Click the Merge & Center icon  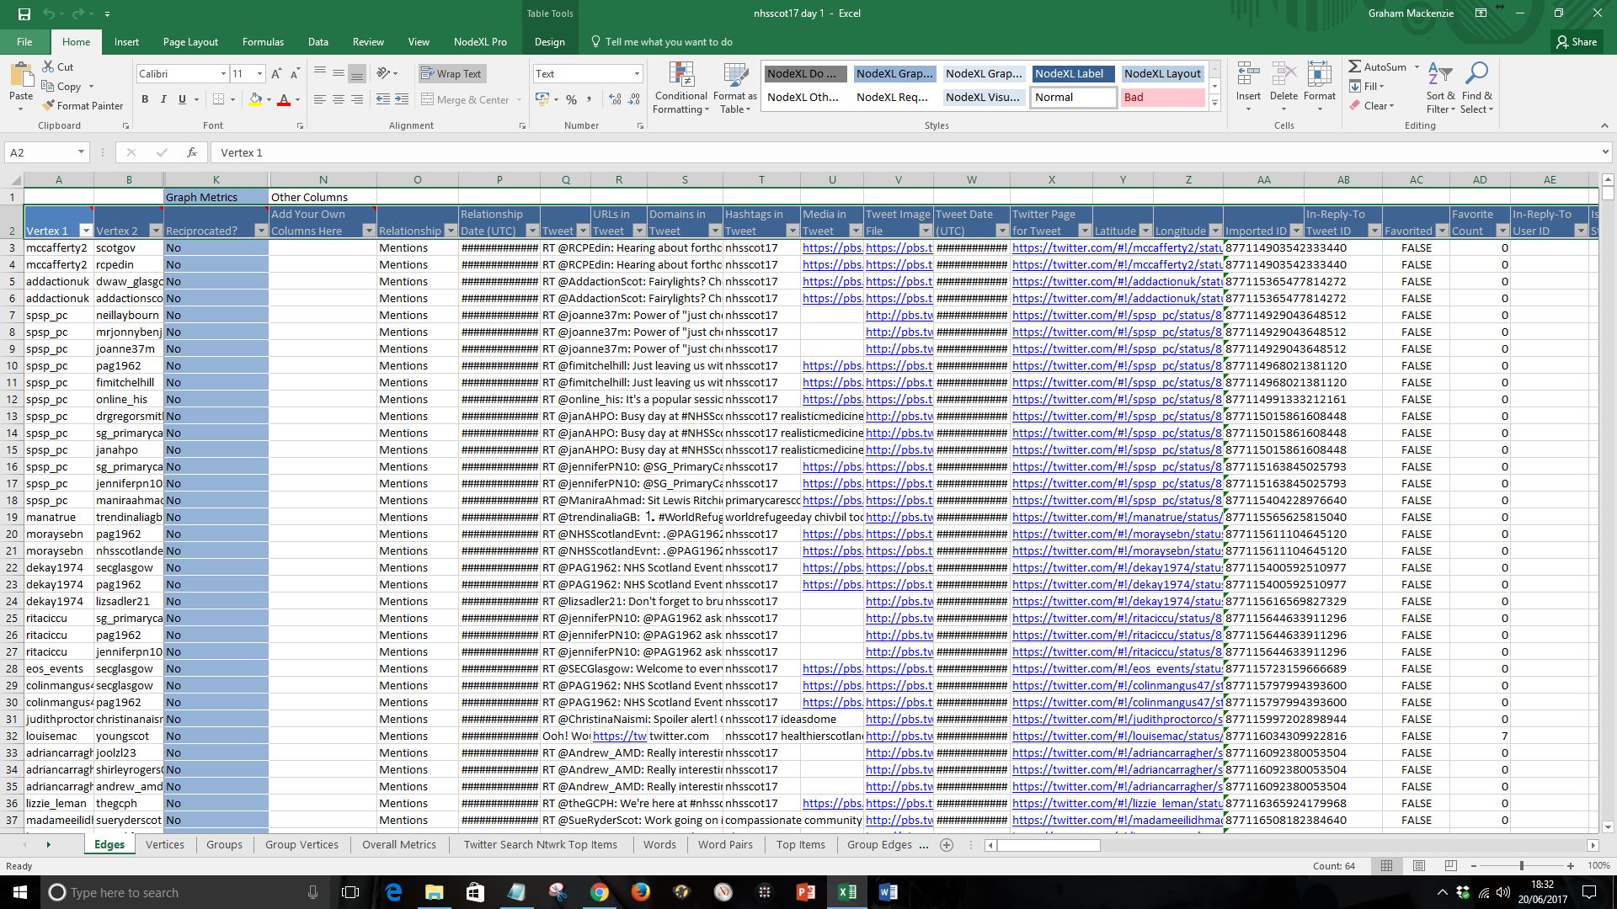click(x=429, y=99)
